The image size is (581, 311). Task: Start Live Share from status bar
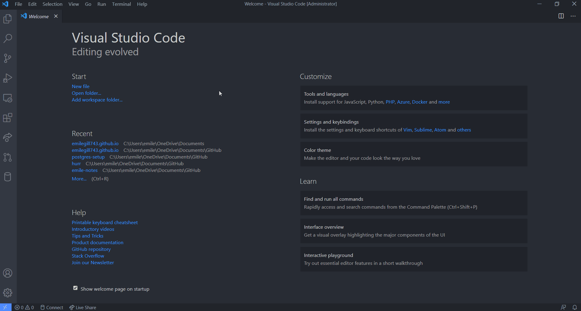point(83,307)
